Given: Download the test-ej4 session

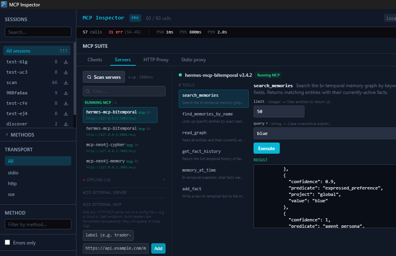Looking at the screenshot, I should click(x=66, y=114).
